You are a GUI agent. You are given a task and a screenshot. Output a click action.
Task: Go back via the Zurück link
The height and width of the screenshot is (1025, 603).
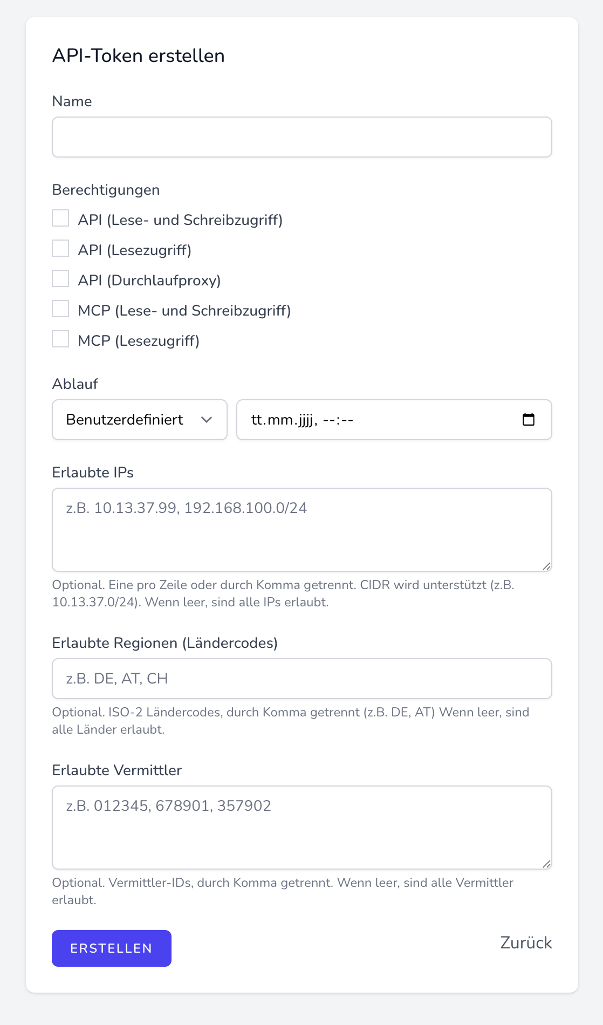(x=526, y=942)
